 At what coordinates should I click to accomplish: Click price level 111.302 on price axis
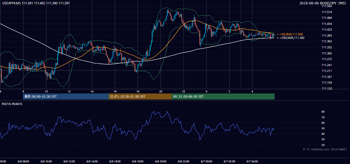click(327, 53)
